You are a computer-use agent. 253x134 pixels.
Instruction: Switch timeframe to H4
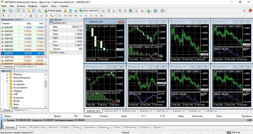[86, 16]
